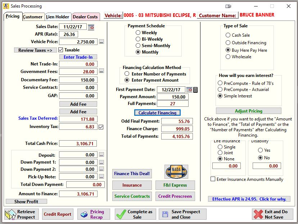Click Complete as Sale button
Image resolution: width=298 pixels, height=224 pixels.
coord(135,214)
